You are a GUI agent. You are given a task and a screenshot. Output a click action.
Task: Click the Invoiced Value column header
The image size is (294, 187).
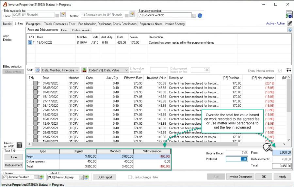(156, 78)
